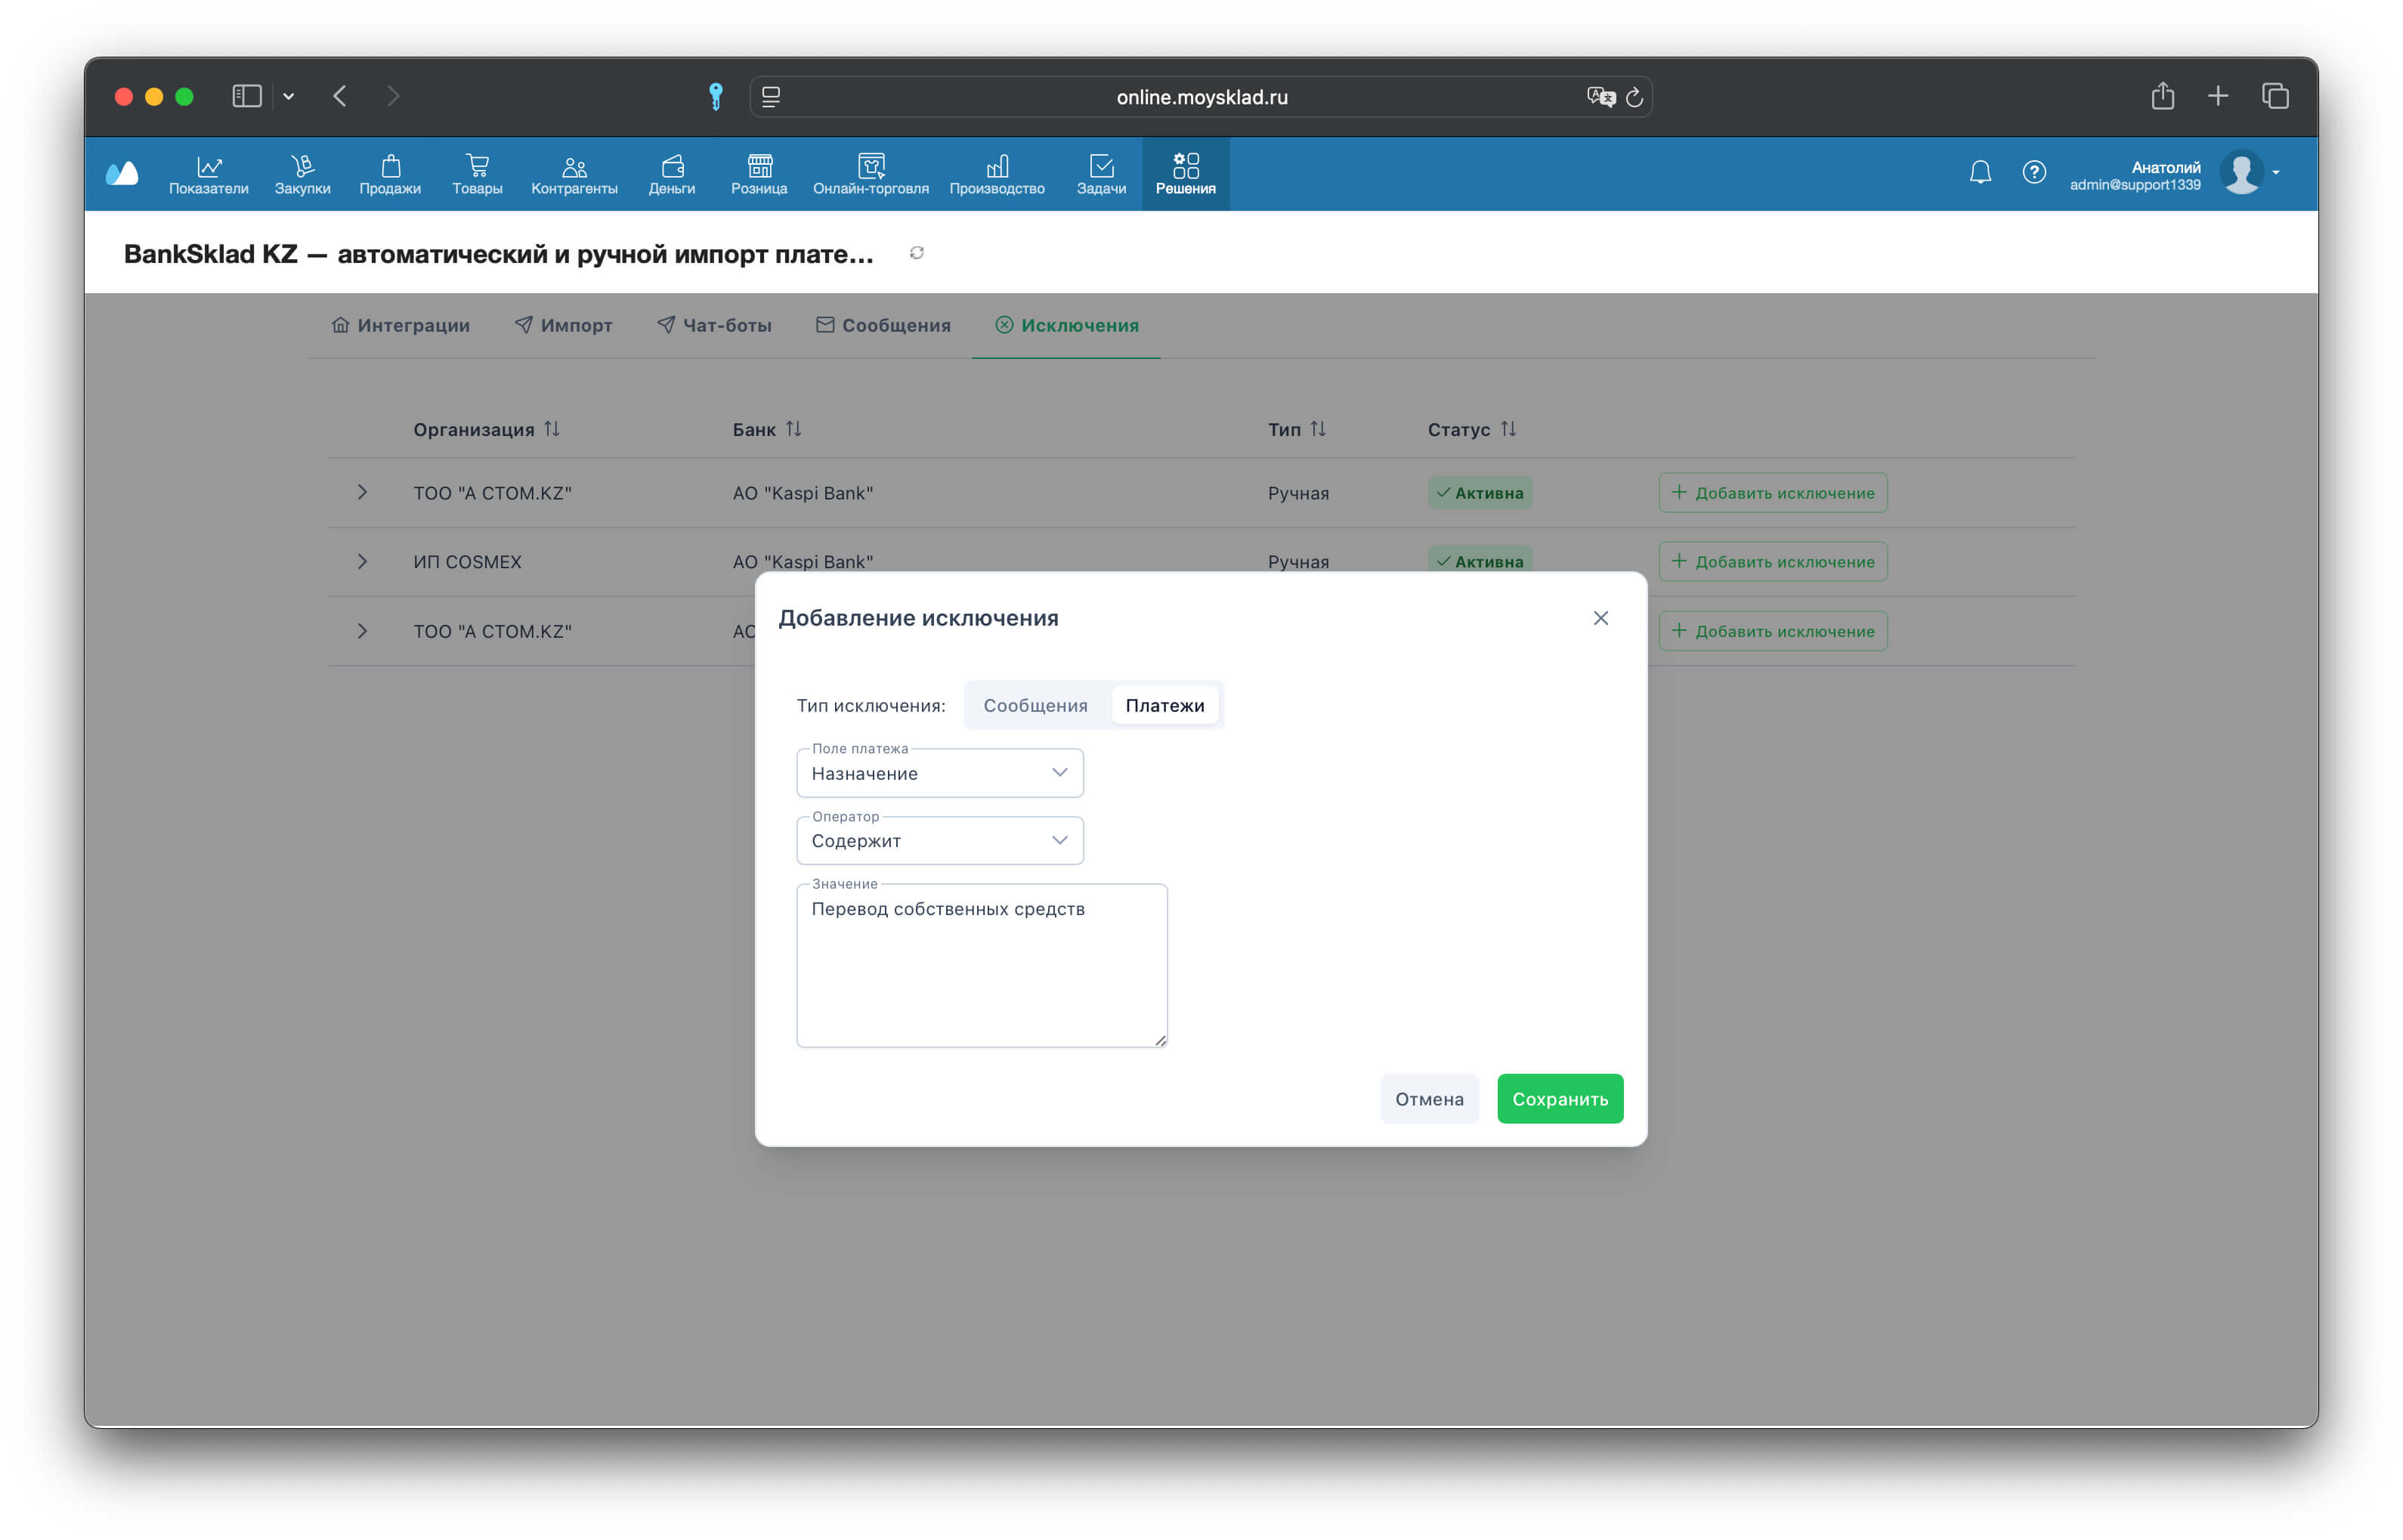This screenshot has width=2403, height=1540.
Task: Click the Активна status badge for ТОО "А СТОМ.KZ"
Action: 1479,492
